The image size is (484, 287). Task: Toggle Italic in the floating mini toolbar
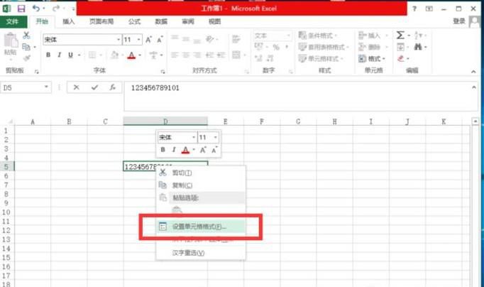(x=173, y=150)
